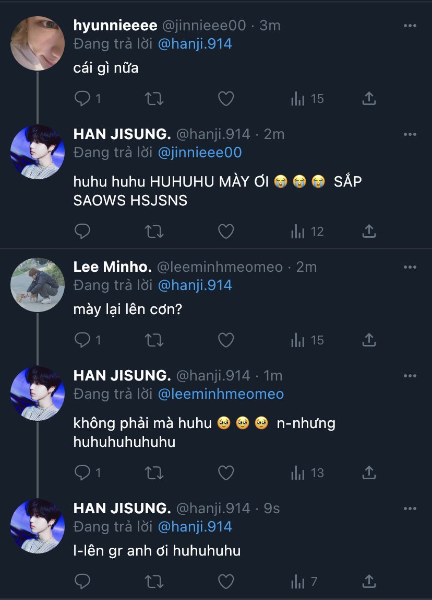Open more options for the 9s-old tweet
The image size is (432, 600).
(410, 508)
